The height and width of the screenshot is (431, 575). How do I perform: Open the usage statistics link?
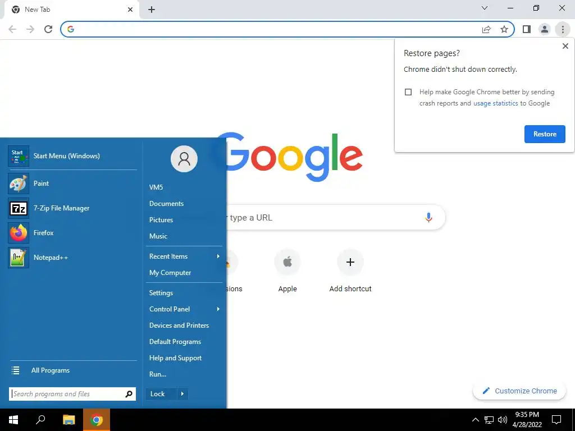495,103
